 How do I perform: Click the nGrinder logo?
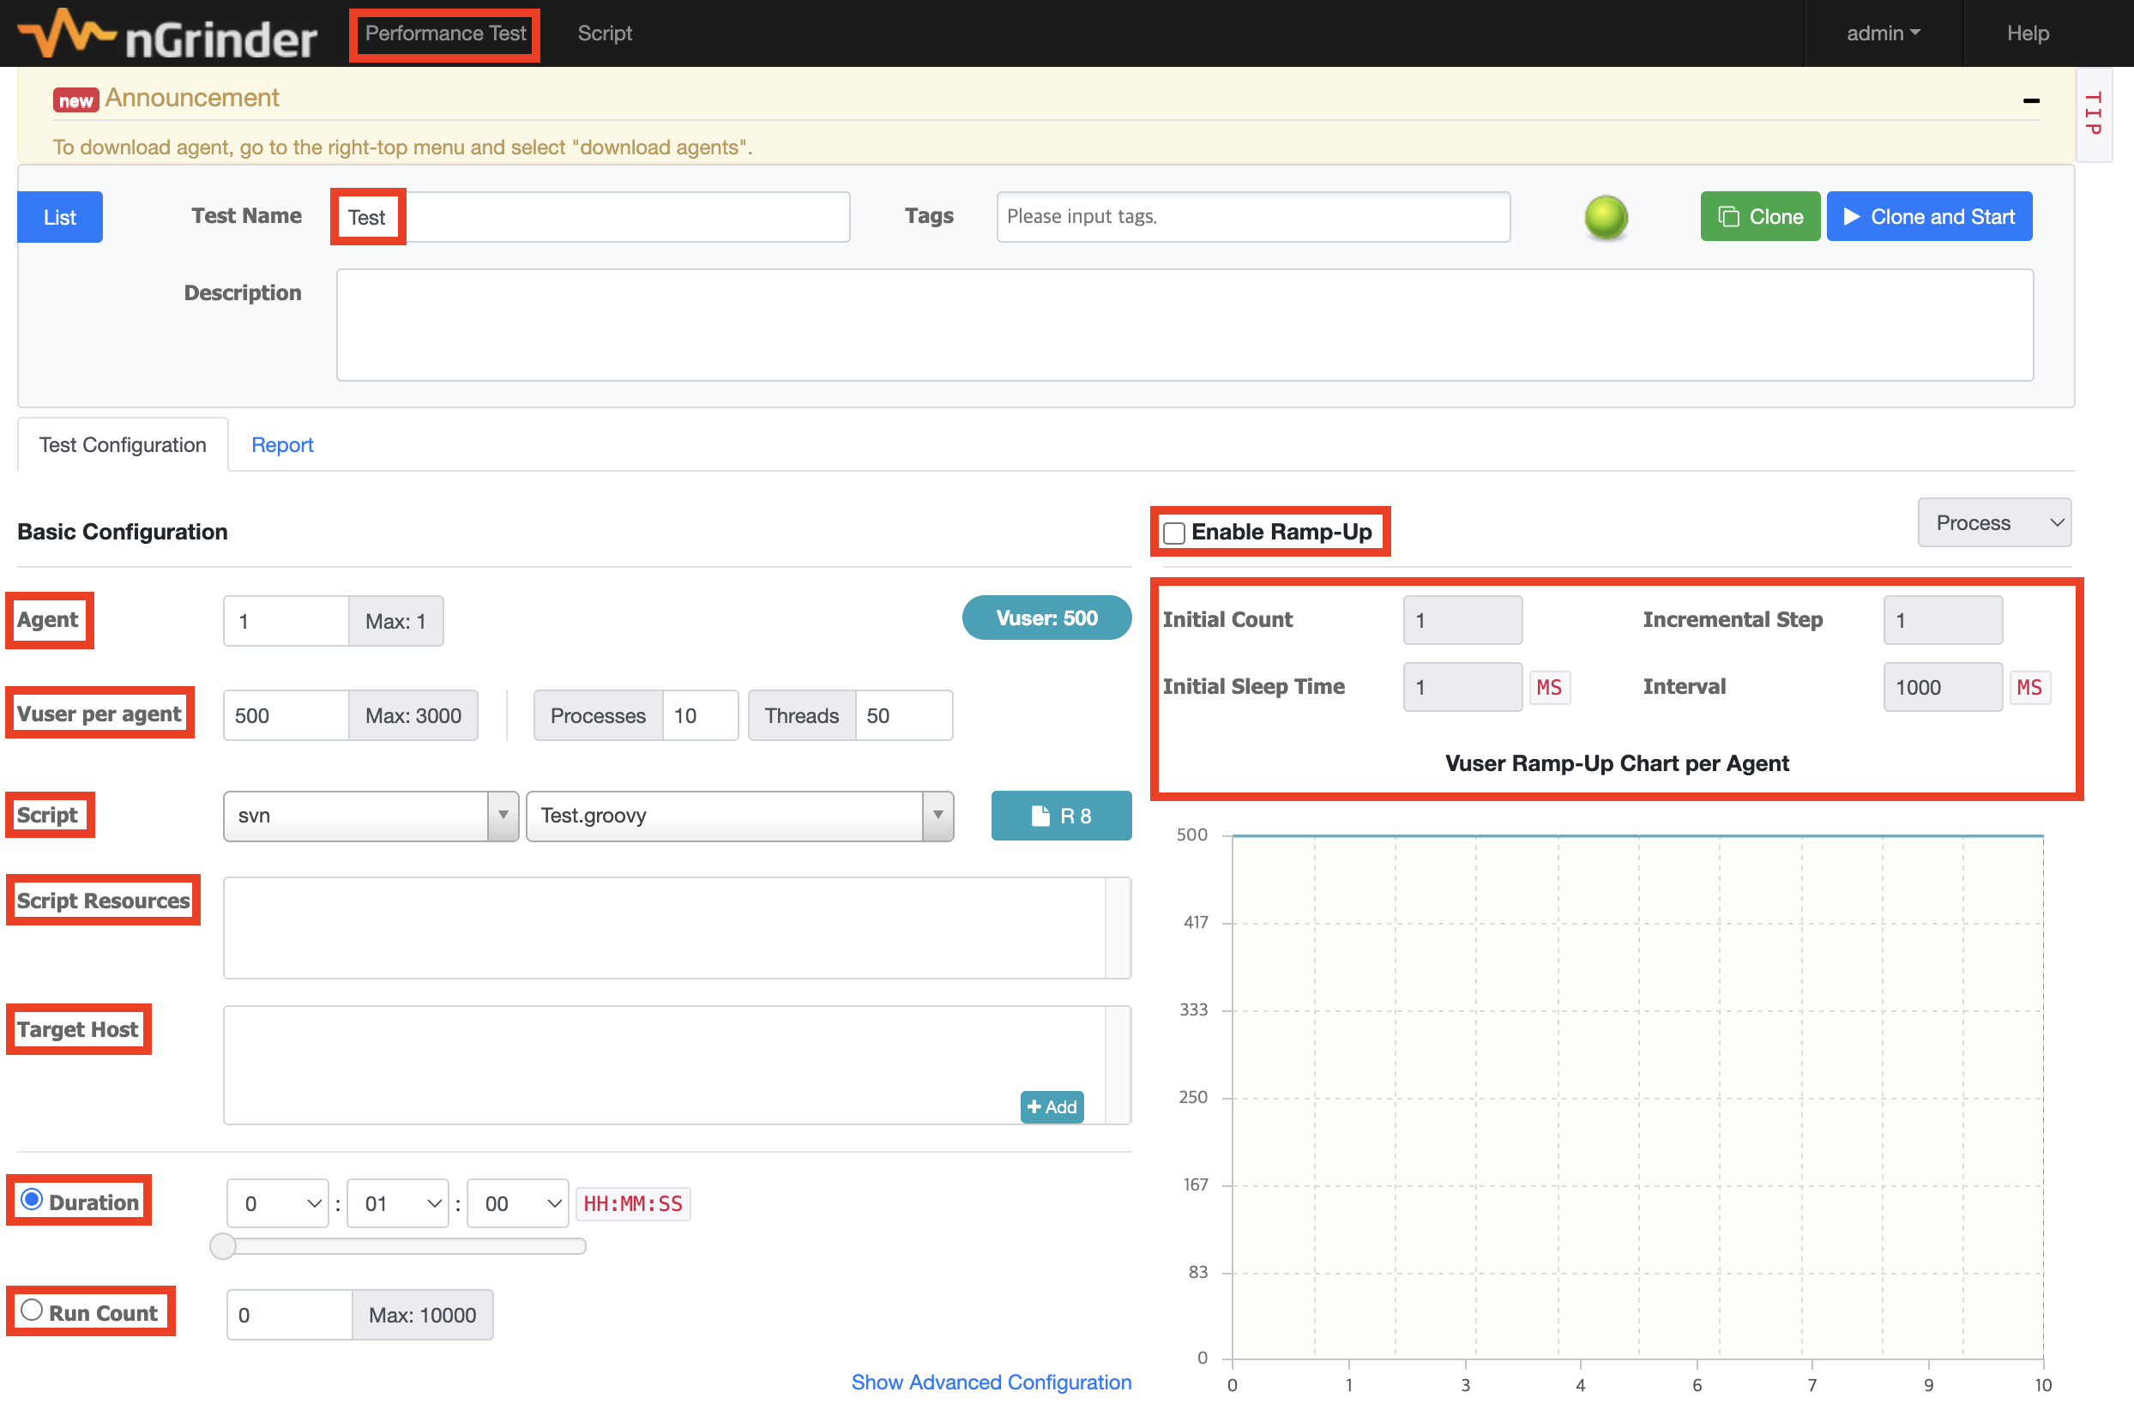click(x=168, y=34)
